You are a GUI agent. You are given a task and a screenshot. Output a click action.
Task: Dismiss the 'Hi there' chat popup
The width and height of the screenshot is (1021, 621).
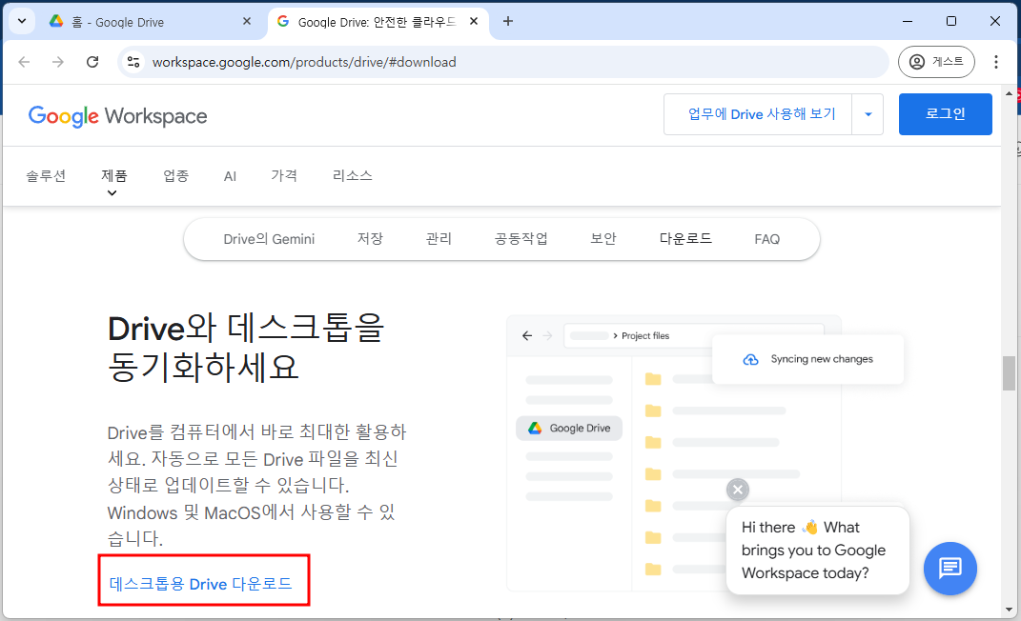(738, 490)
